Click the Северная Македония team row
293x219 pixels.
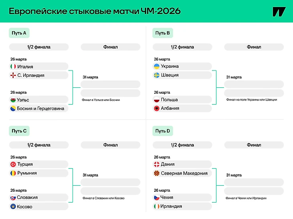point(183,173)
